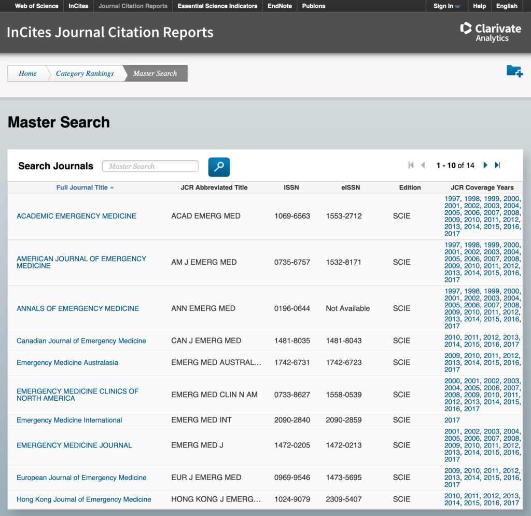Open EMERGENCY MEDICINE JOURNAL link

pyautogui.click(x=74, y=445)
